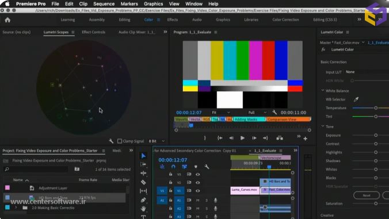Image resolution: width=389 pixels, height=219 pixels.
Task: Select the Selection tool arrow
Action: (x=143, y=156)
